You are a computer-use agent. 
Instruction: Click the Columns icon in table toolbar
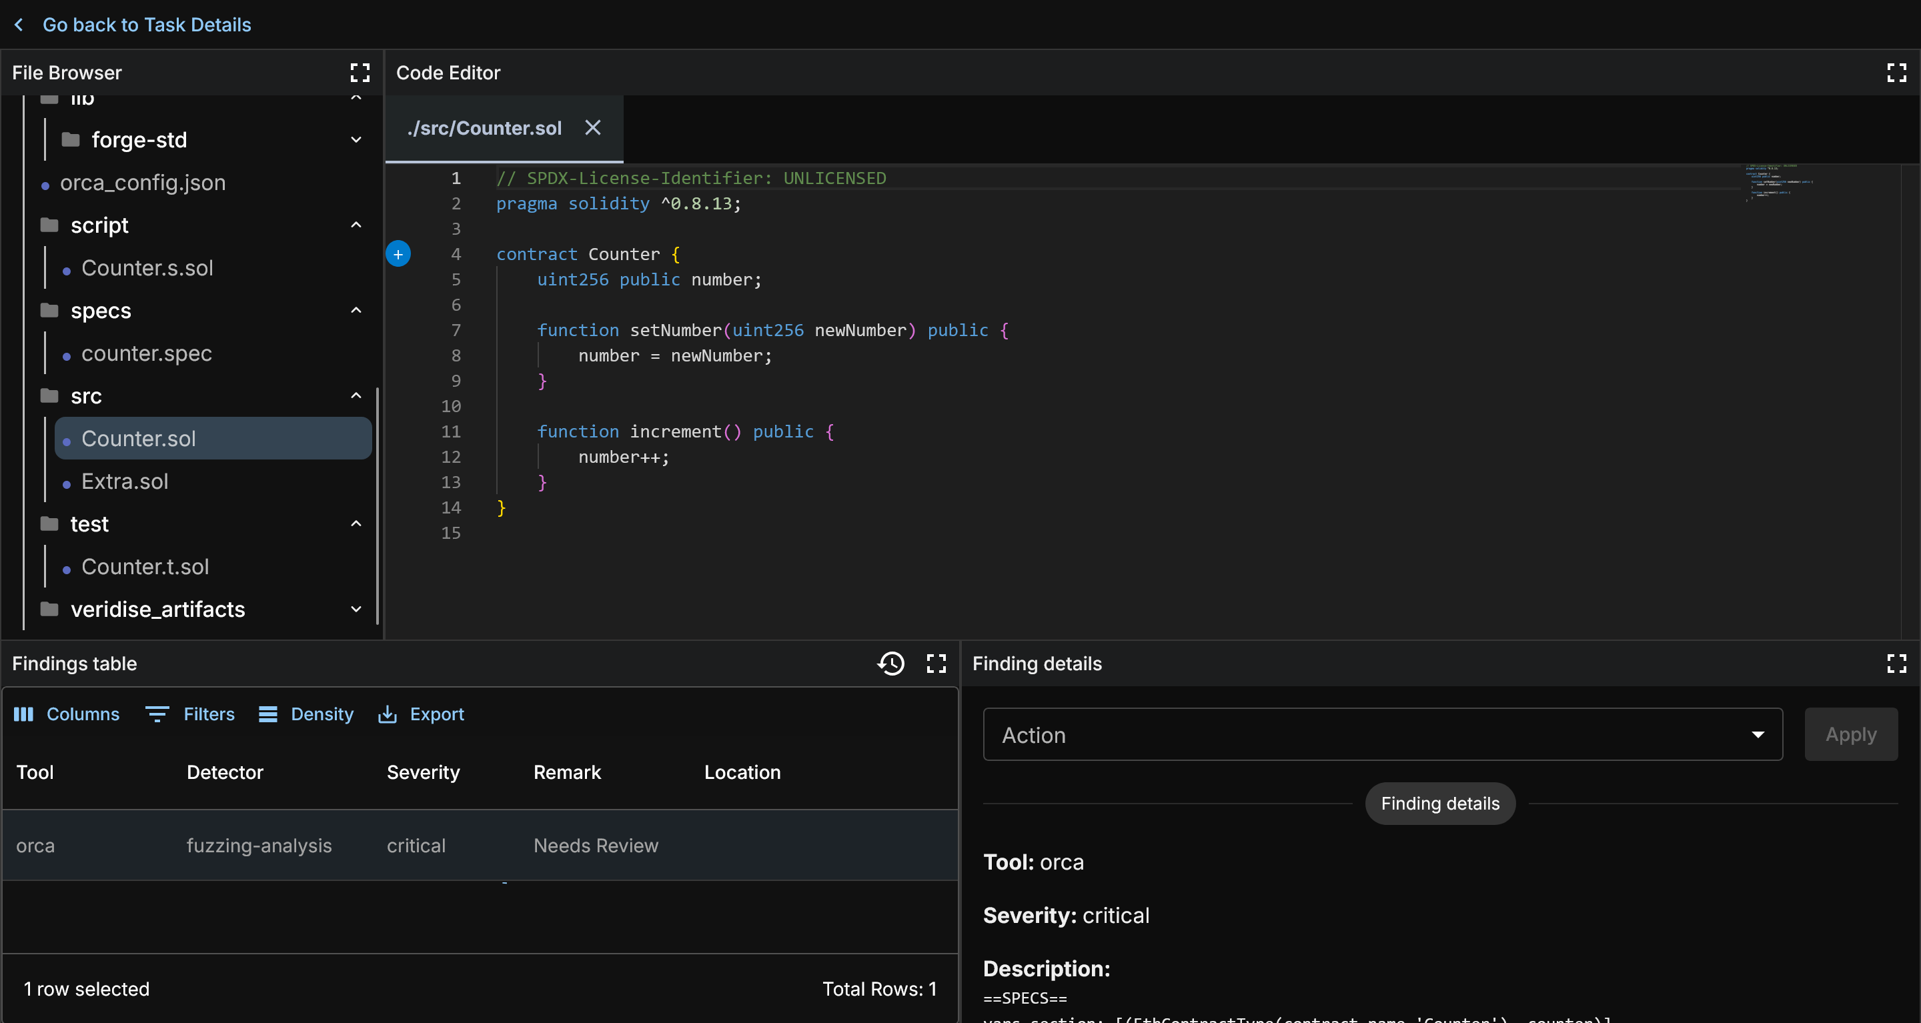point(24,714)
